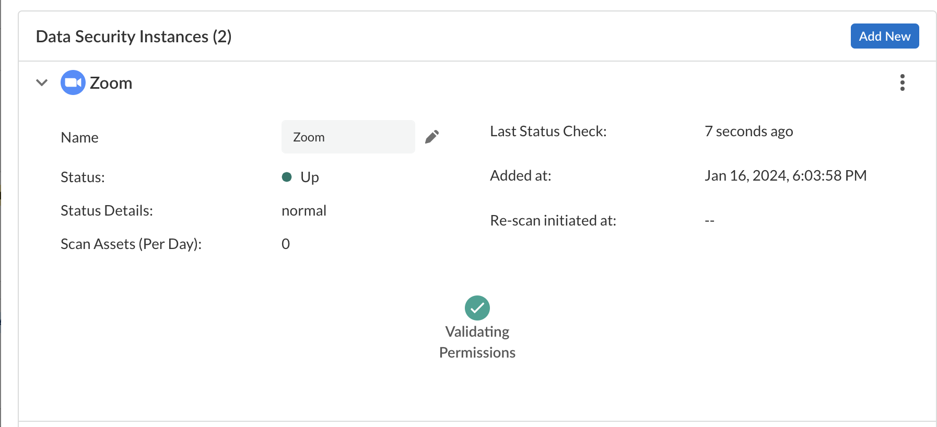Viewport: 937px width, 427px height.
Task: Edit the instance name with pencil icon
Action: (x=432, y=137)
